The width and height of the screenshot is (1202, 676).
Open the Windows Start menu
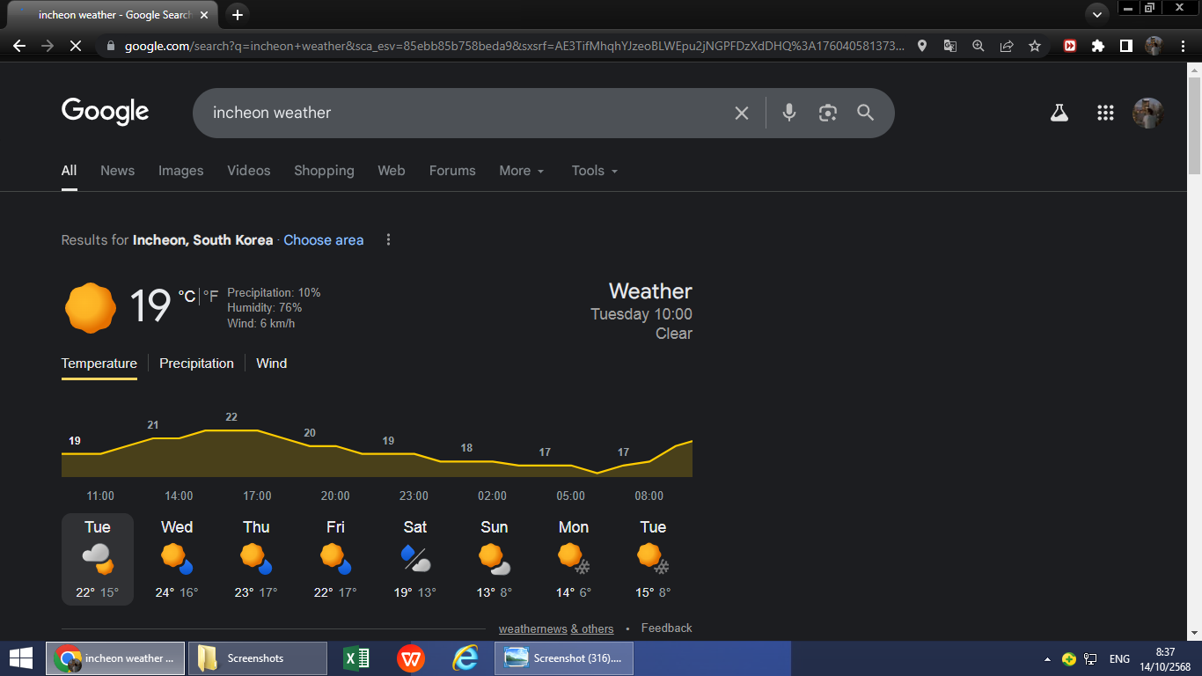click(x=20, y=658)
